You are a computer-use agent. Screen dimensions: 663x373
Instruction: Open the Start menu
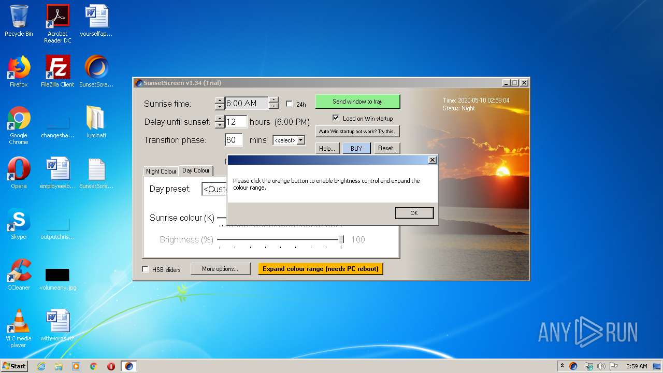pyautogui.click(x=15, y=366)
